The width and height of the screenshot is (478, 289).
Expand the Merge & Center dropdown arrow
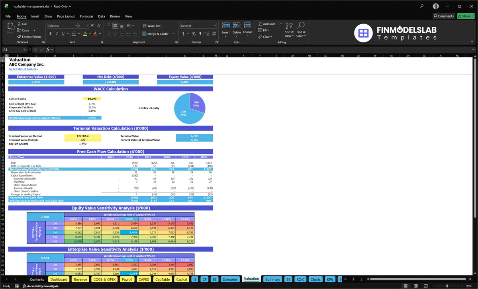pos(174,34)
